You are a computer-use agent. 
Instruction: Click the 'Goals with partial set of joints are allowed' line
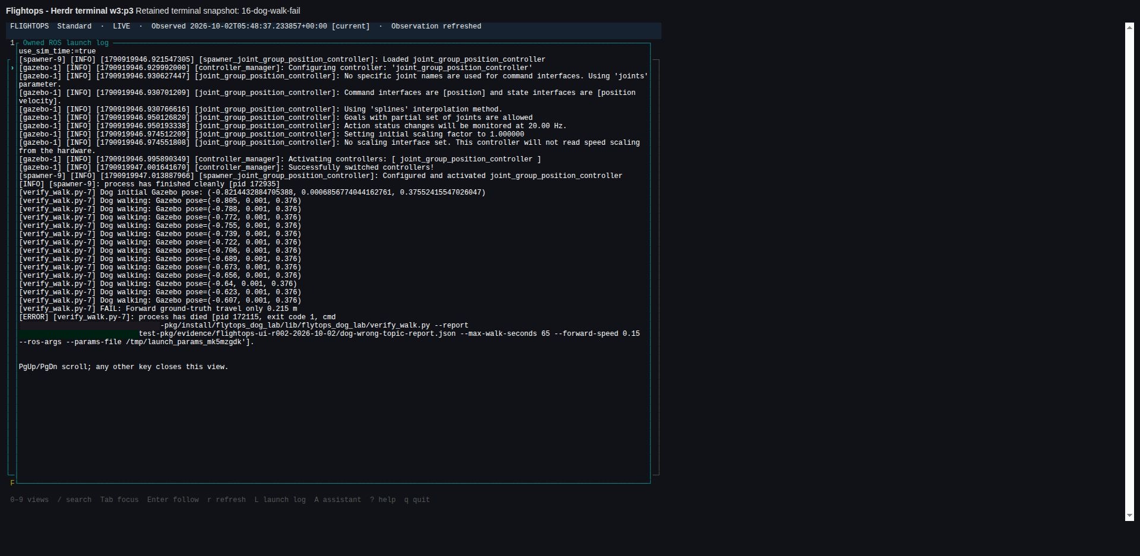[x=275, y=117]
